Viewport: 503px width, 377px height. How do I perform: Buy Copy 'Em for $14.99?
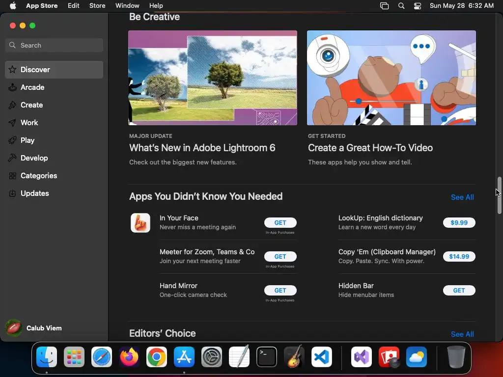(x=459, y=256)
